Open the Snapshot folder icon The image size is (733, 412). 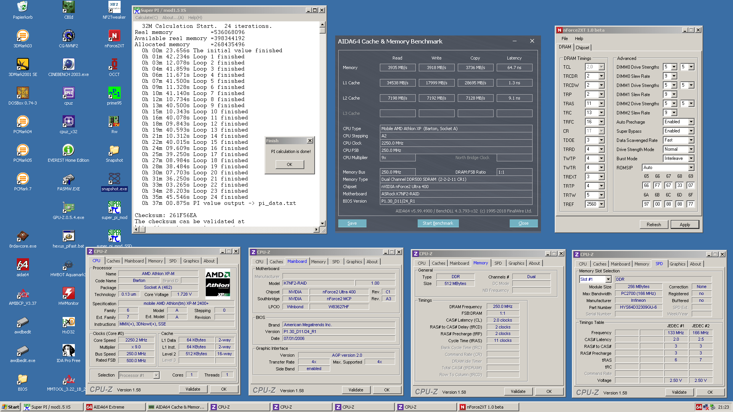point(114,153)
